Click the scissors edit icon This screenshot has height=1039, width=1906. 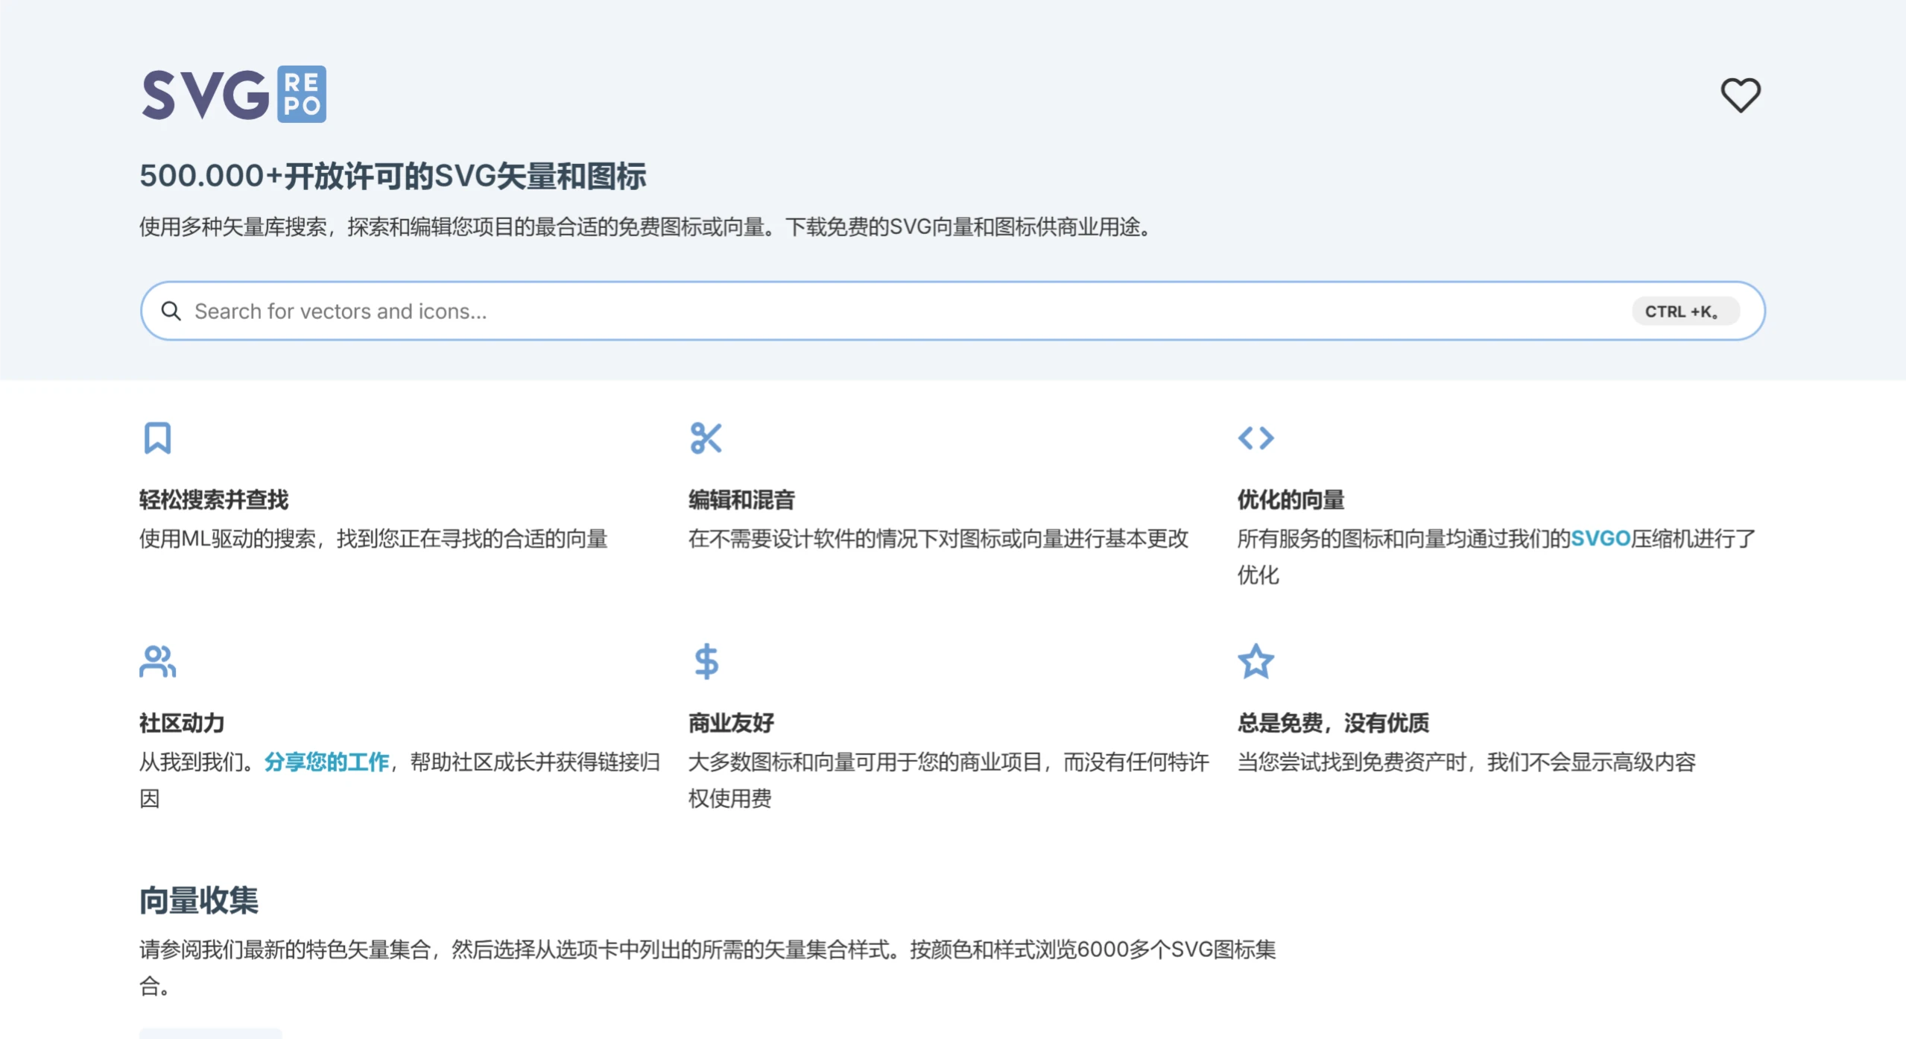(706, 438)
